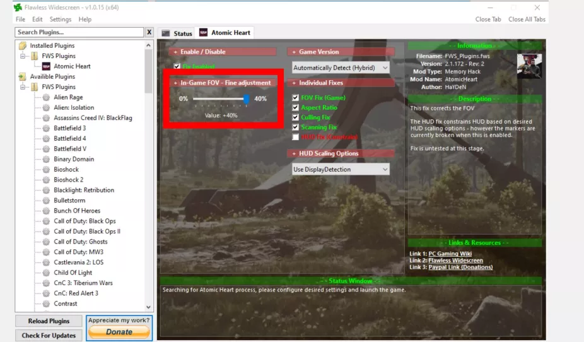Select the Atomic Heart tab
The width and height of the screenshot is (584, 342).
click(225, 32)
